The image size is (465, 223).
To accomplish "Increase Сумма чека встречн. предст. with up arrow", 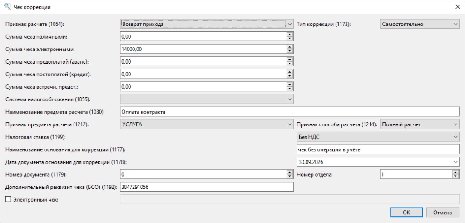I will tap(290, 84).
